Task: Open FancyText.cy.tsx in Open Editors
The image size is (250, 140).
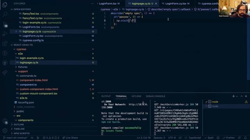Action: point(32,18)
